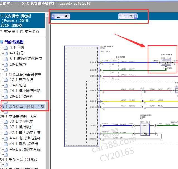Expand all menus via 菜单展开

point(11,32)
